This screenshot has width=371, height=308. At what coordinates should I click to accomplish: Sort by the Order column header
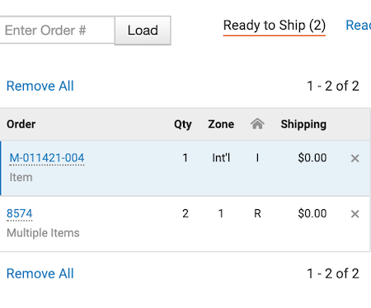point(21,124)
